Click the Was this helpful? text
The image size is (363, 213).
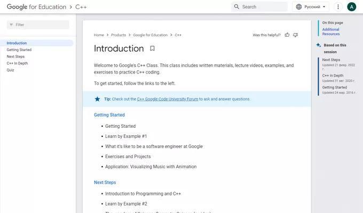[x=266, y=35]
